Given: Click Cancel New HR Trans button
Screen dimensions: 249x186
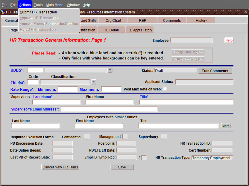Looking at the screenshot, I should pos(60,167).
